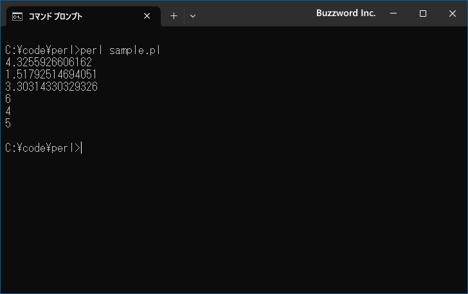This screenshot has height=294, width=468.
Task: Expand the new tab profile dropdown chevron
Action: (x=193, y=16)
